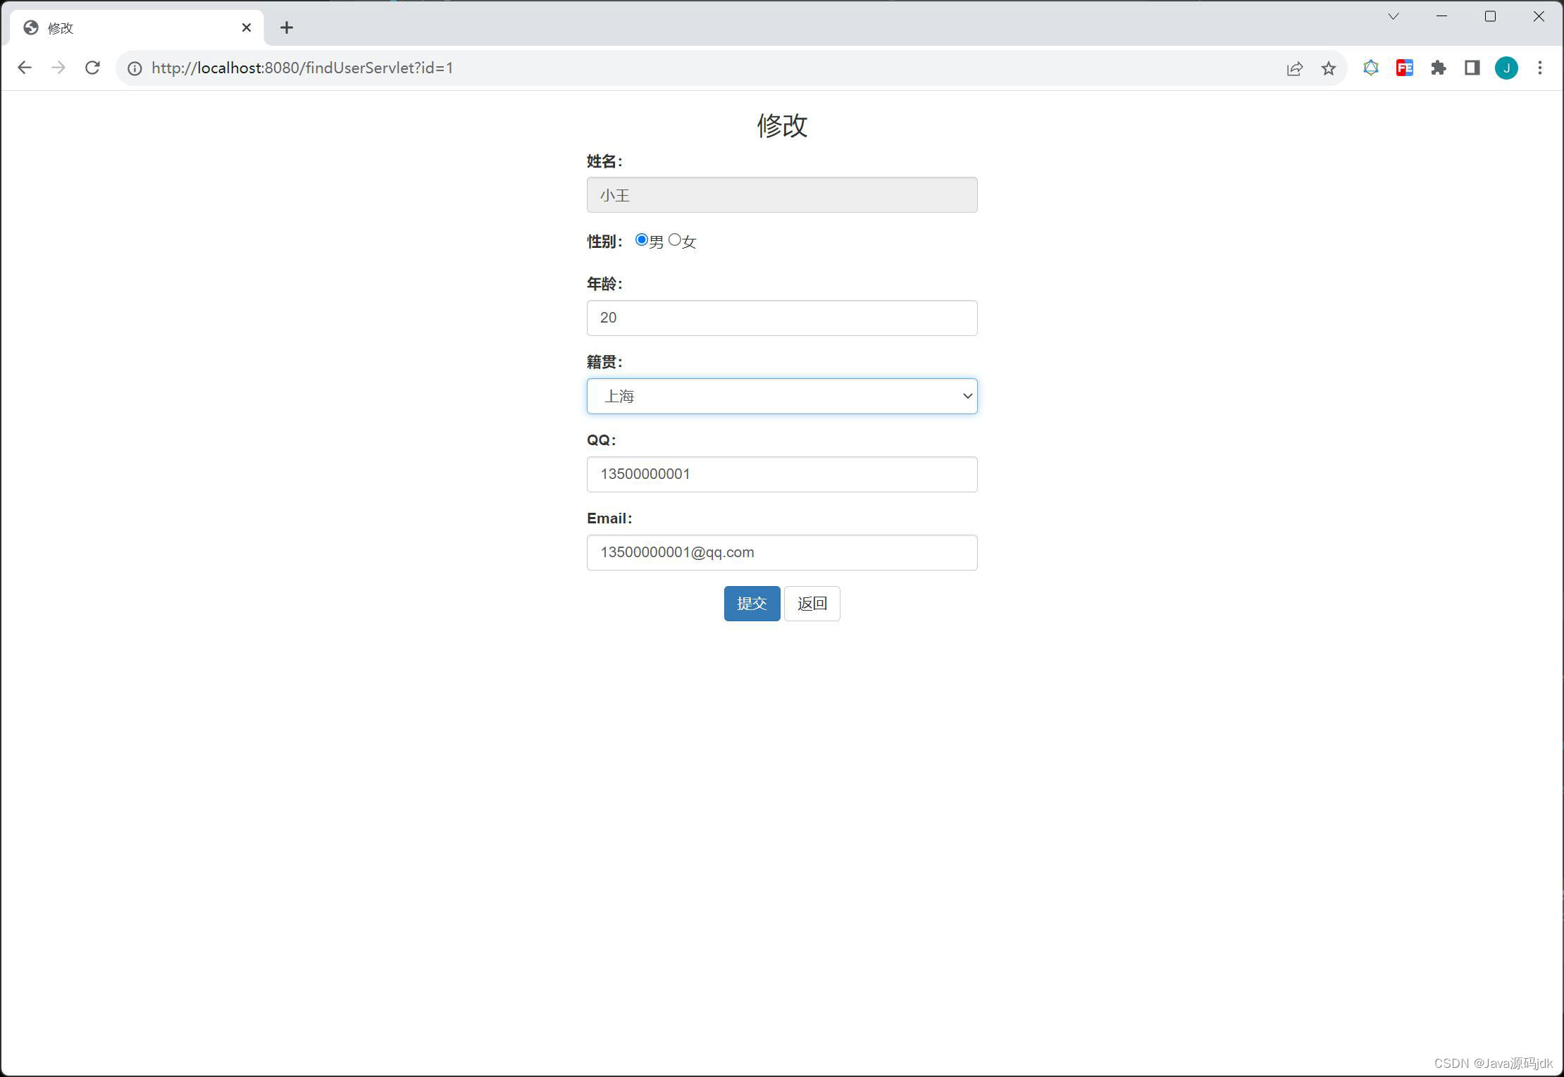The height and width of the screenshot is (1077, 1564).
Task: Click the browser forward arrow
Action: 58,68
